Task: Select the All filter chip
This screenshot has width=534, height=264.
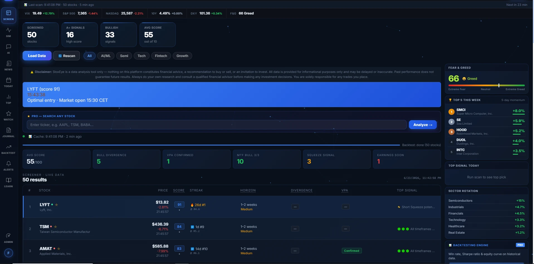Action: click(x=89, y=56)
